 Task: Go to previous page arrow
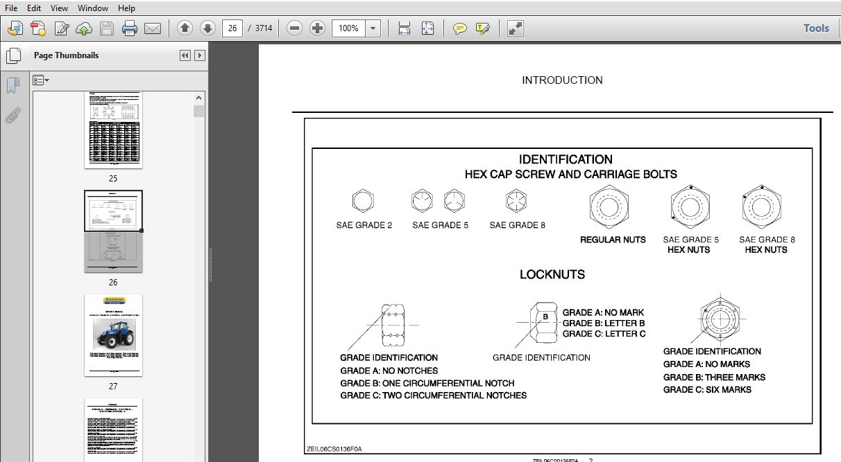tap(185, 28)
